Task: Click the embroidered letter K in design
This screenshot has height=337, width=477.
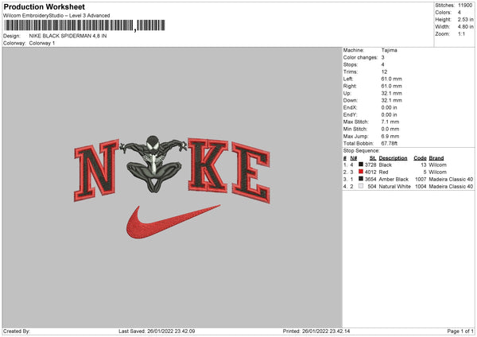Action: pos(207,165)
